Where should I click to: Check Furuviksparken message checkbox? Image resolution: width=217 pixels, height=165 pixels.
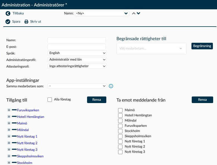coord(120,126)
